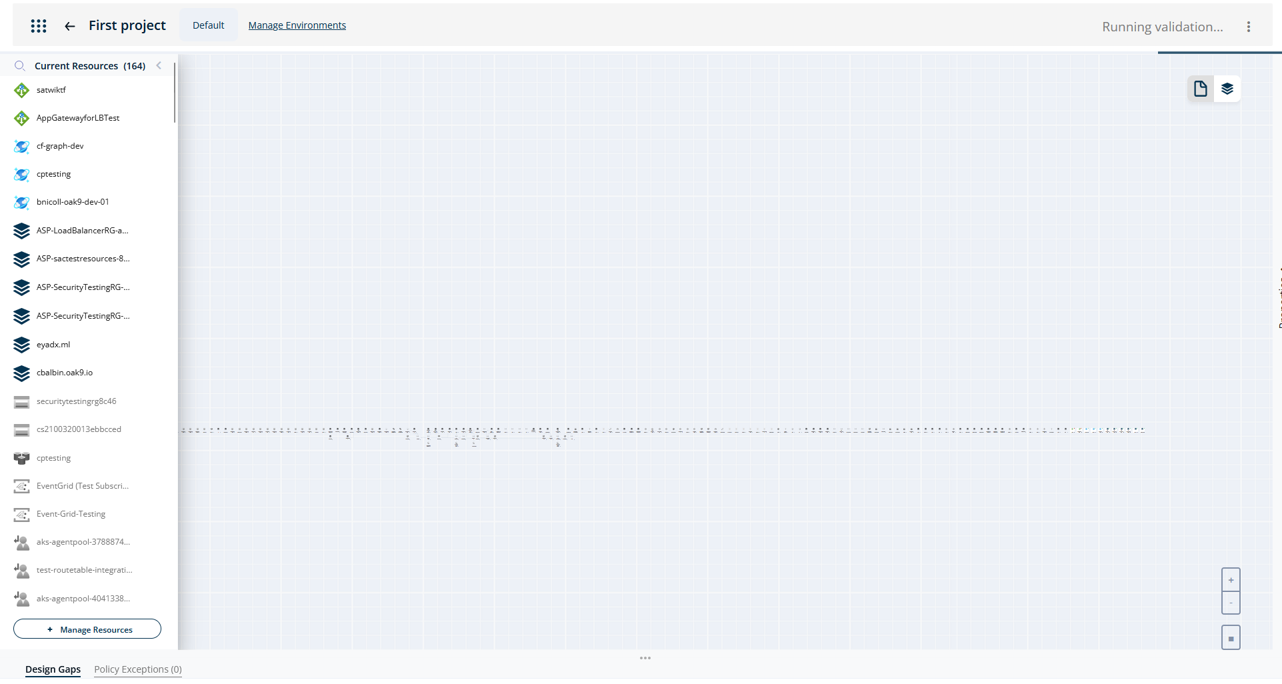Select the document view icon on canvas
Image resolution: width=1282 pixels, height=684 pixels.
(1201, 89)
